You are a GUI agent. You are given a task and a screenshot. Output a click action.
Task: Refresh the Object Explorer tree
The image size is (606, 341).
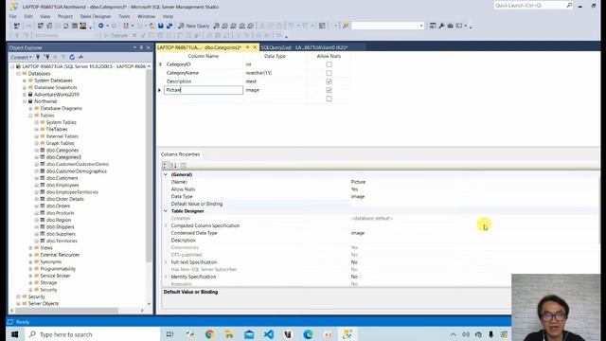point(72,57)
